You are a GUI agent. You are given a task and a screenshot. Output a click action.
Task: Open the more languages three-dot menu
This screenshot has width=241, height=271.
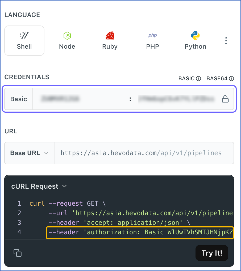coord(226,41)
